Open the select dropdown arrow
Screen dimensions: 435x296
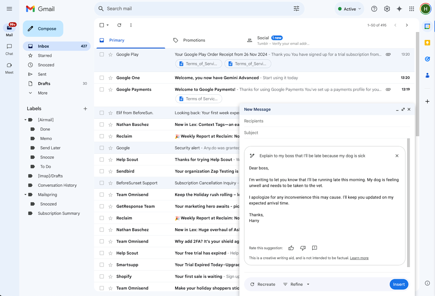(108, 25)
